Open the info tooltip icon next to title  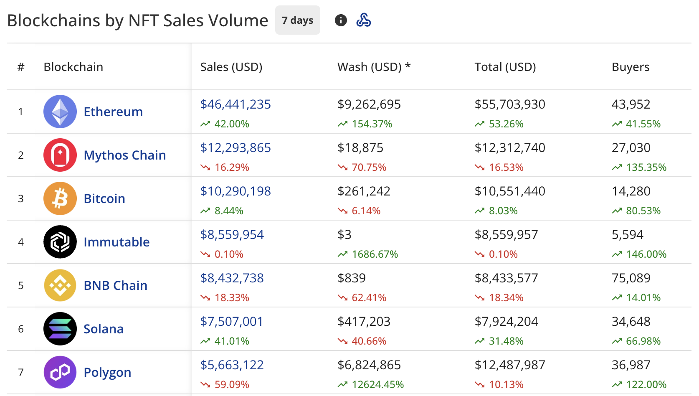coord(341,20)
